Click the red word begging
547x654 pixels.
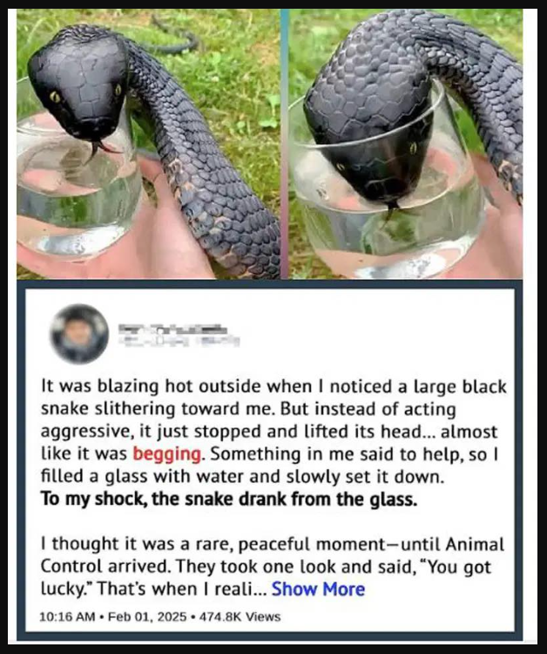pyautogui.click(x=167, y=453)
